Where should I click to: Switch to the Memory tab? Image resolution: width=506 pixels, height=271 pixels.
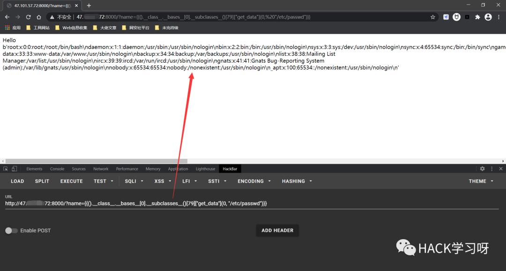click(153, 169)
